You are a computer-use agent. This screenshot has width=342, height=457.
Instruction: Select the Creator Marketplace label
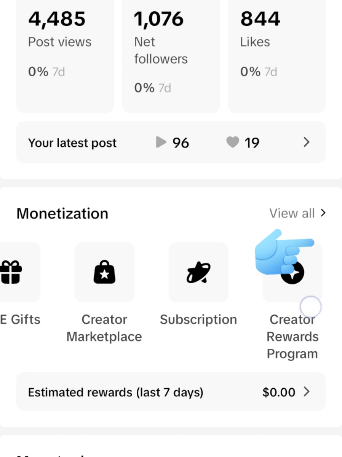[x=104, y=328]
